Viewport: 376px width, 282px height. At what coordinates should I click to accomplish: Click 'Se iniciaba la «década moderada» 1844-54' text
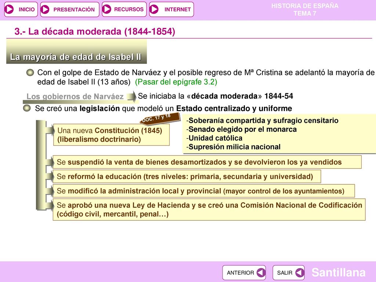(x=215, y=96)
